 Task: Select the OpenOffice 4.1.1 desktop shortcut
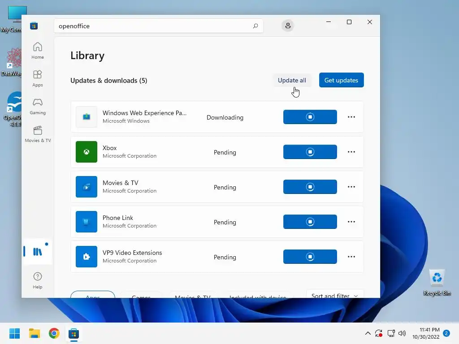[12, 109]
